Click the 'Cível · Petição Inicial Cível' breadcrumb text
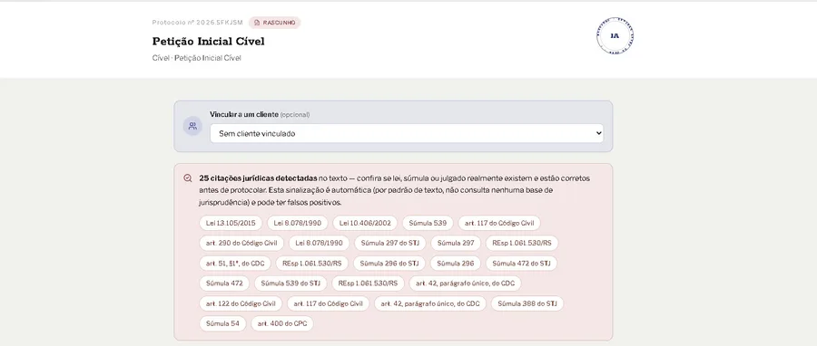The height and width of the screenshot is (346, 817). pos(196,58)
